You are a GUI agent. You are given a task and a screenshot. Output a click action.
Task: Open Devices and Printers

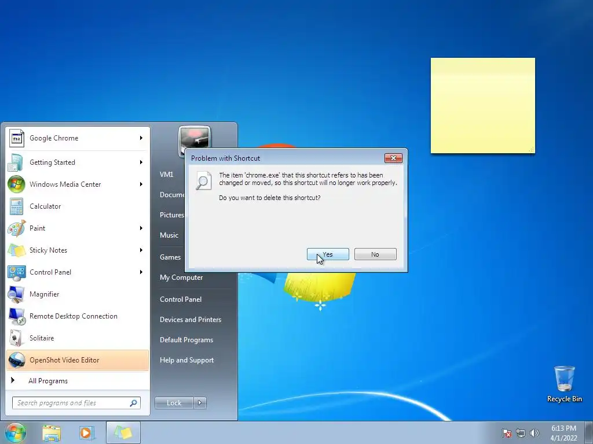[190, 320]
